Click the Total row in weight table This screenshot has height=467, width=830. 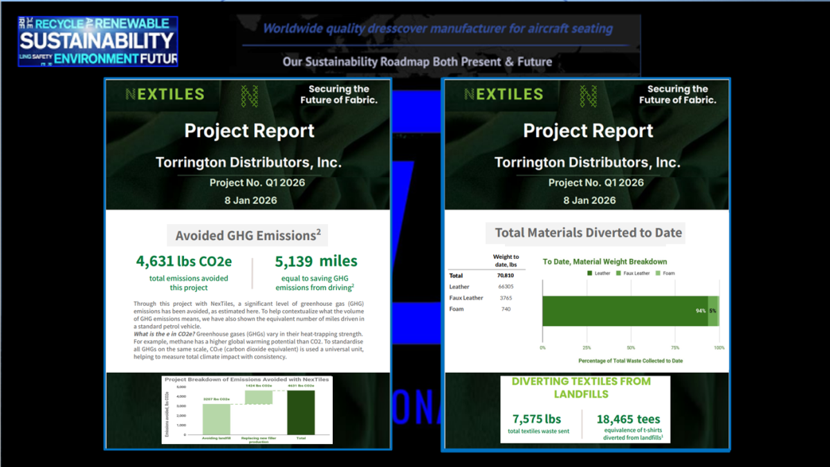pyautogui.click(x=483, y=275)
